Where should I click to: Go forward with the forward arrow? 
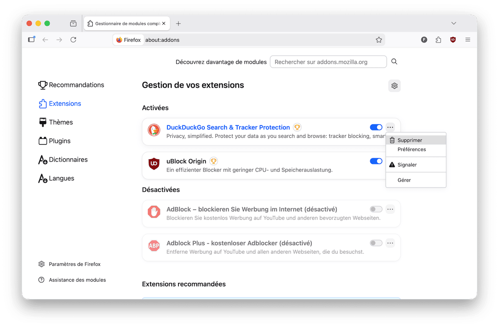[x=60, y=40]
